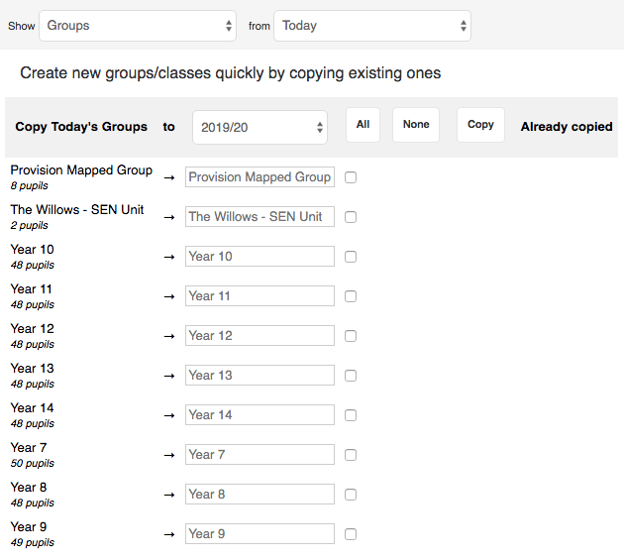This screenshot has height=559, width=624.
Task: Open the from Today dropdown
Action: [x=372, y=26]
